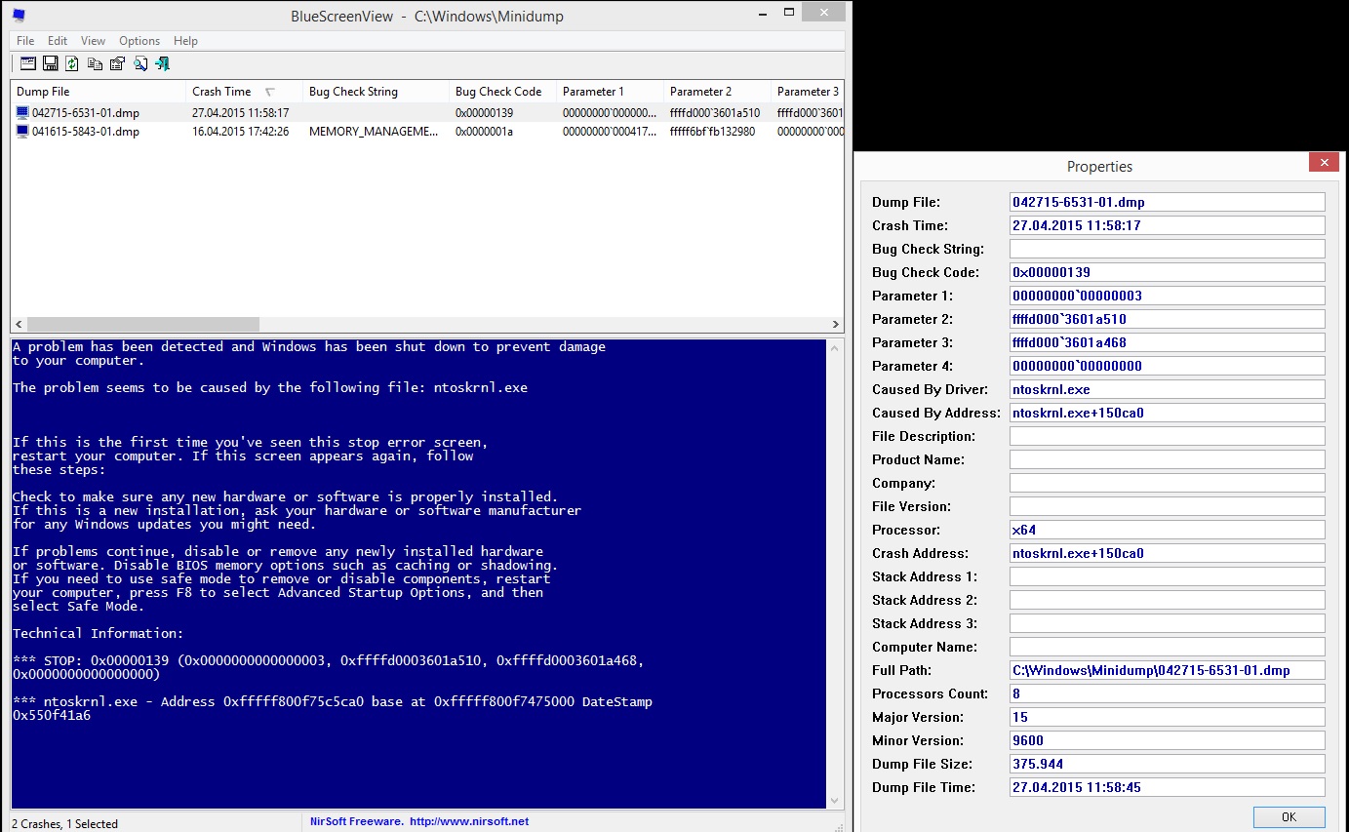Click the green Refresh toolbar icon
The image size is (1349, 832).
tap(72, 63)
